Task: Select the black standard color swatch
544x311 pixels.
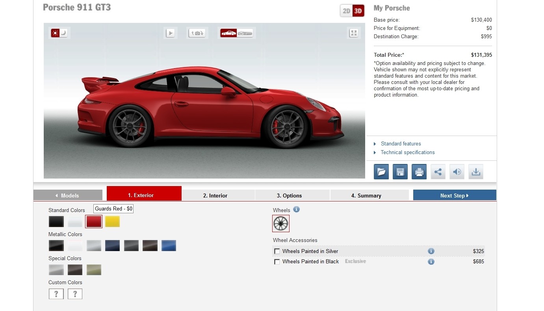Action: tap(56, 222)
